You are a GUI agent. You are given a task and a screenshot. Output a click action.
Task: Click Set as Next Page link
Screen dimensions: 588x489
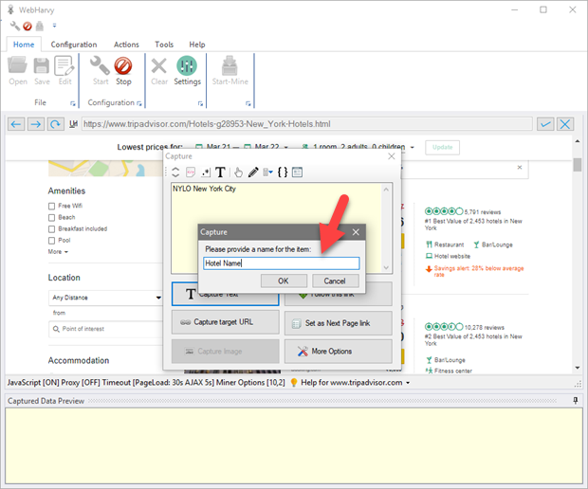click(338, 322)
